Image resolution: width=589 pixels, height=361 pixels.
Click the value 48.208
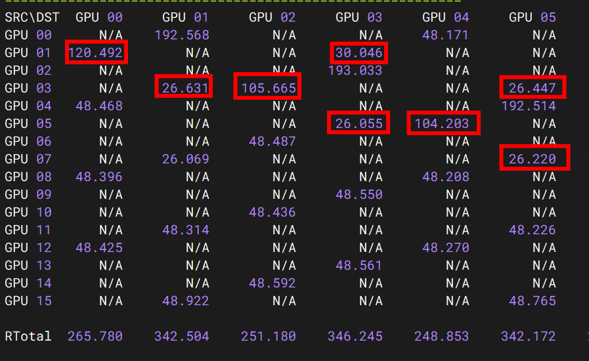pyautogui.click(x=445, y=177)
